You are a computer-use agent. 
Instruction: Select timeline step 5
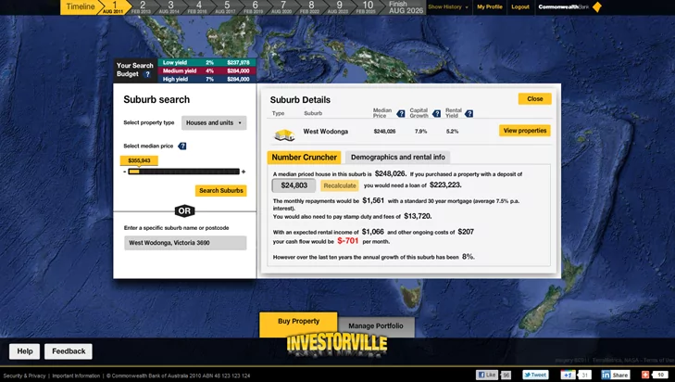click(227, 7)
